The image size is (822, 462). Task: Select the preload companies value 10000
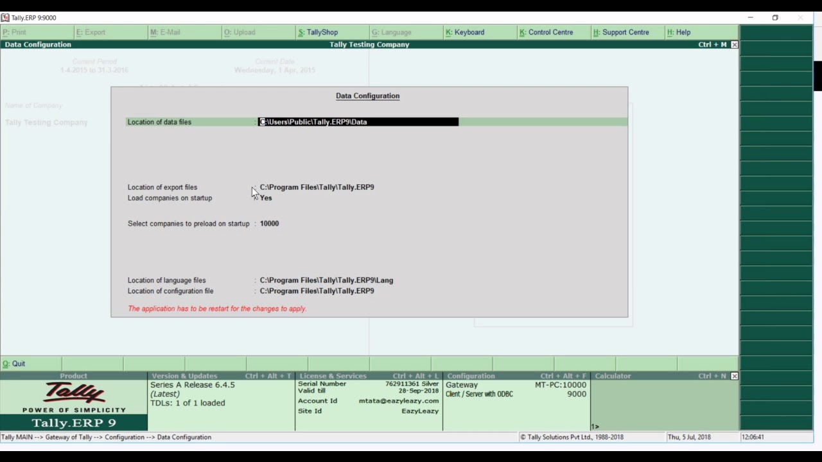pyautogui.click(x=269, y=223)
